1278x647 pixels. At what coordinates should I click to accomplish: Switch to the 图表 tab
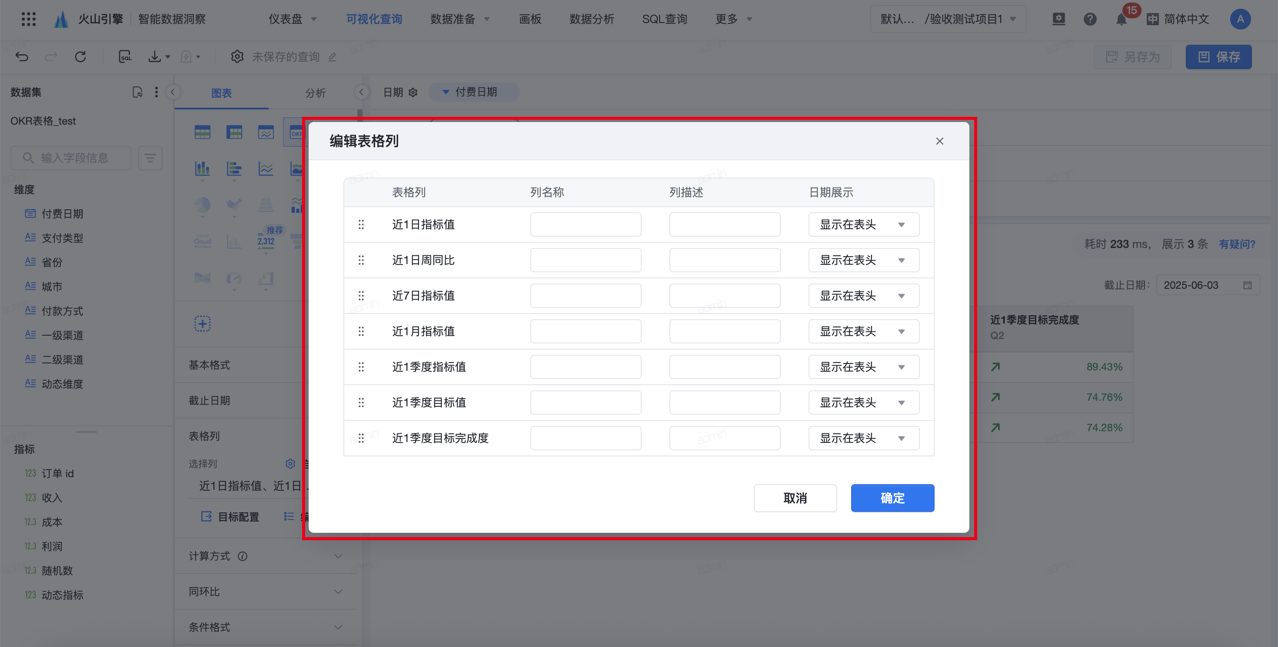(221, 93)
